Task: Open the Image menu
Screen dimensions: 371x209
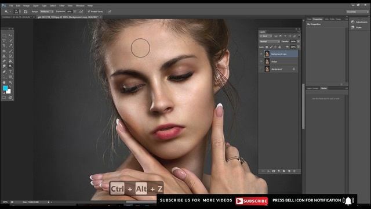Action: pyautogui.click(x=27, y=6)
